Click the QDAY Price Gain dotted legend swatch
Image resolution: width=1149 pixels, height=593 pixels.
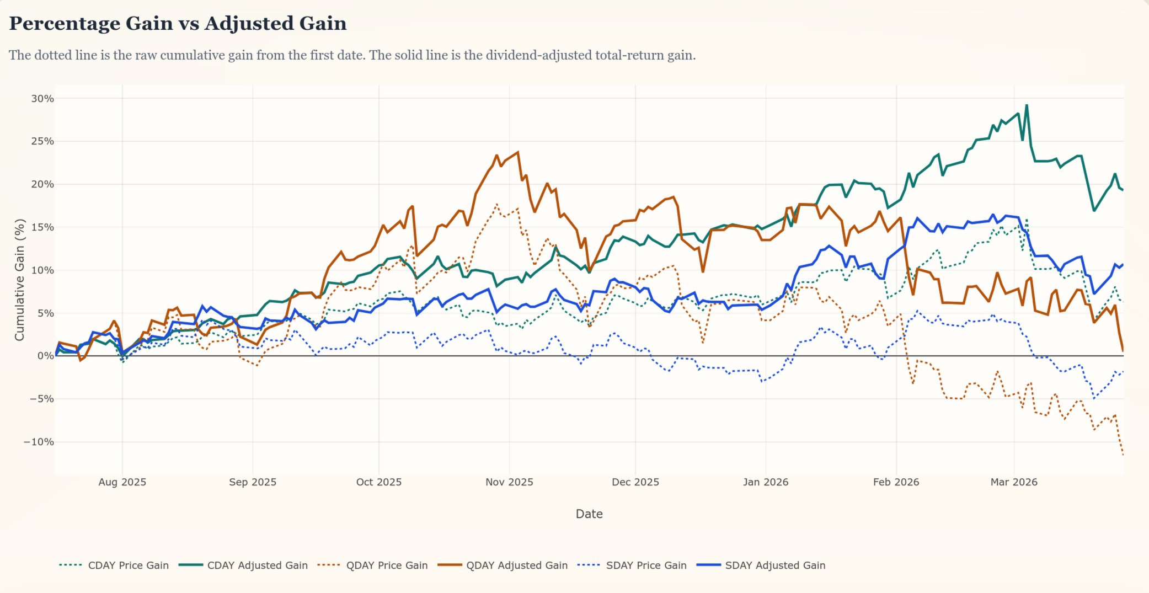[x=330, y=565]
